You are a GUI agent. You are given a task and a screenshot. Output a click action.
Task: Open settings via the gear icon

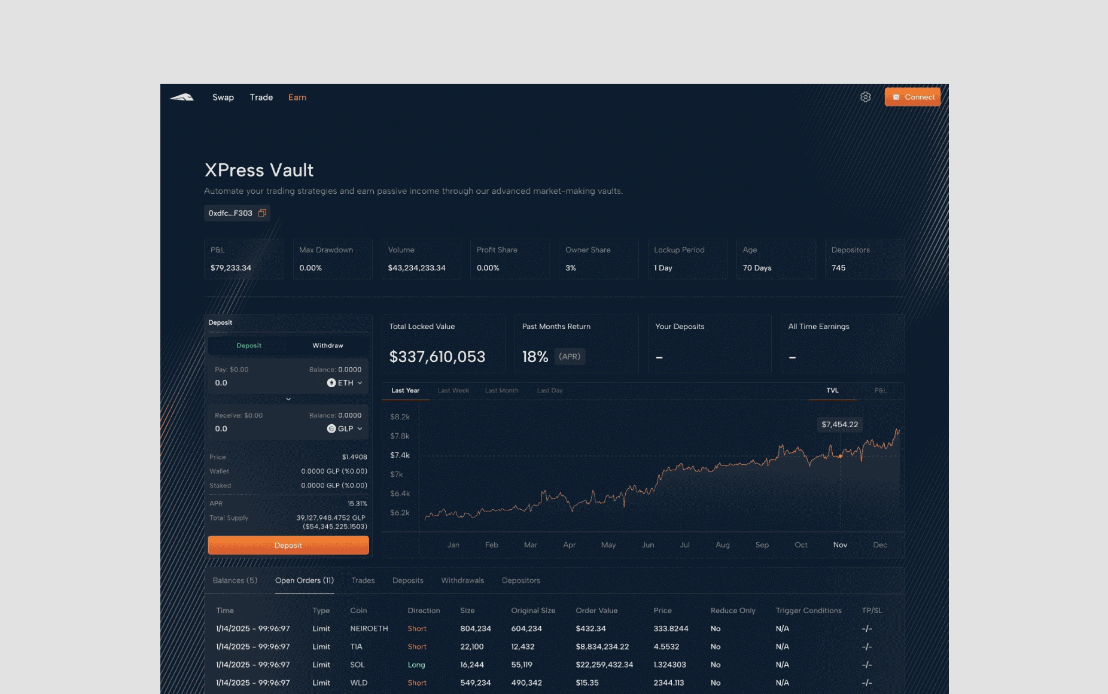tap(865, 97)
